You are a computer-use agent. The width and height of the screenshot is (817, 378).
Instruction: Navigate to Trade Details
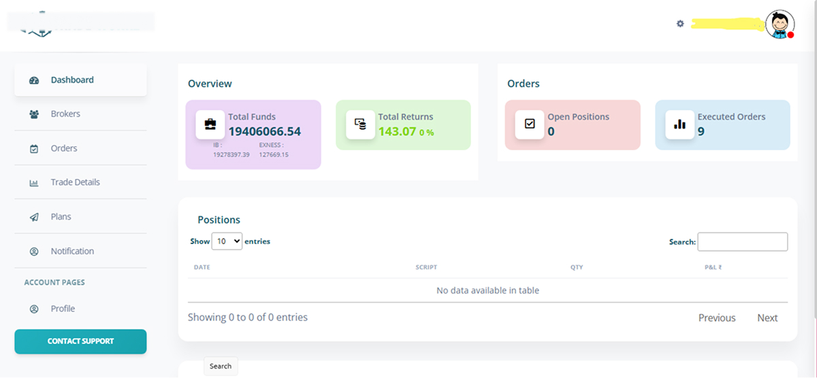coord(80,182)
